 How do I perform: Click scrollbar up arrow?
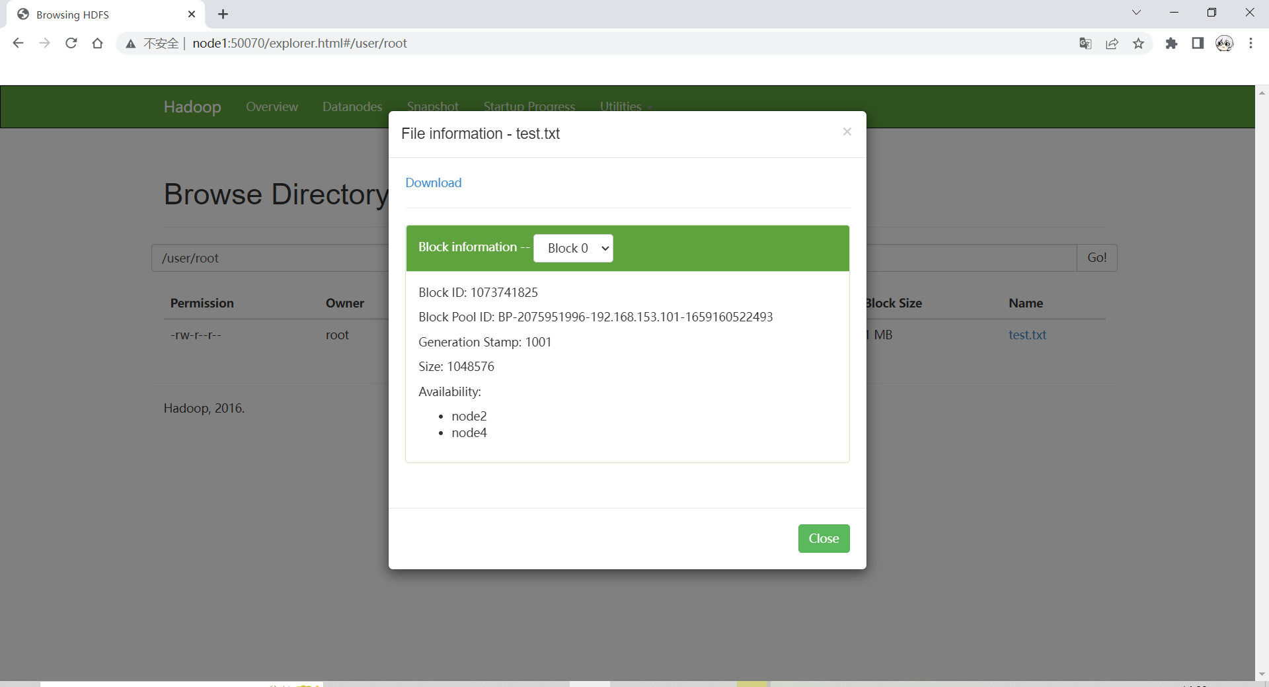click(1262, 93)
